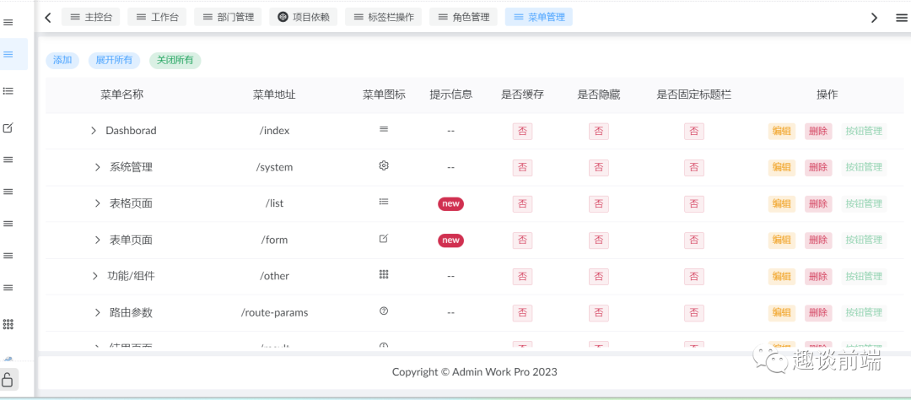Click the new badge in the 表单页面 row

coord(450,241)
